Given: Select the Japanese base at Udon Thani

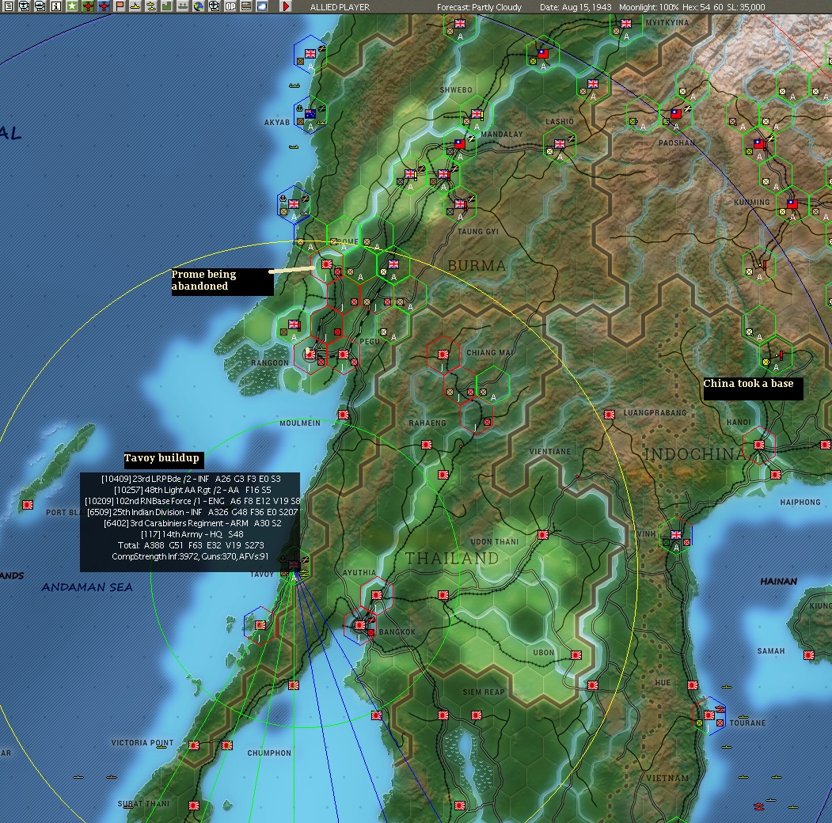Looking at the screenshot, I should coord(543,535).
